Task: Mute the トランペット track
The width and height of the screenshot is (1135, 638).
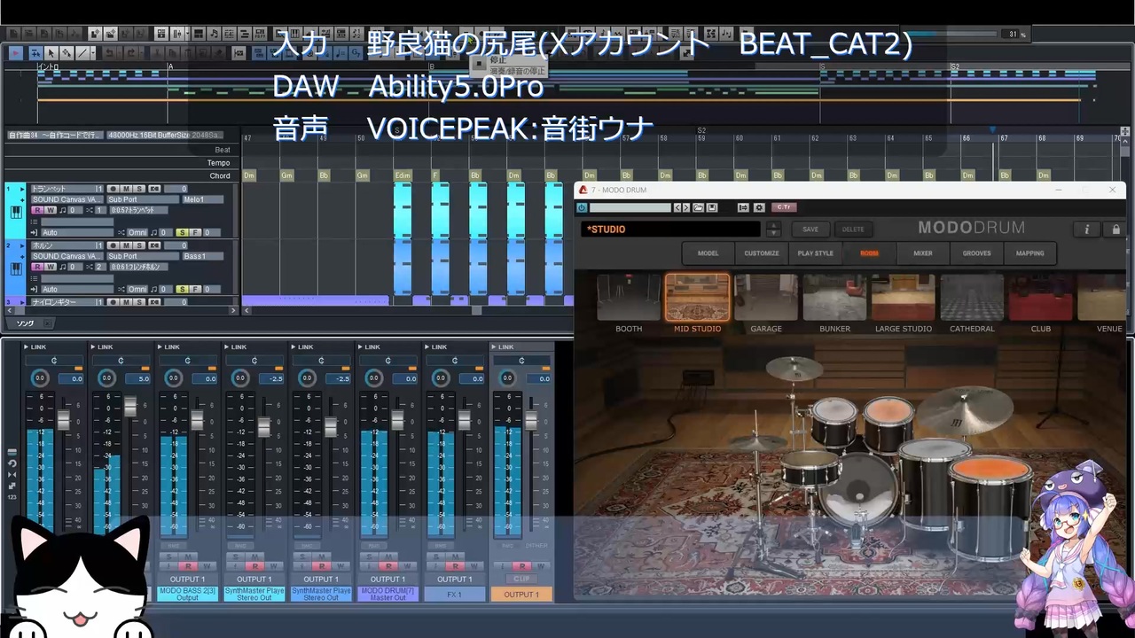Action: click(x=126, y=189)
